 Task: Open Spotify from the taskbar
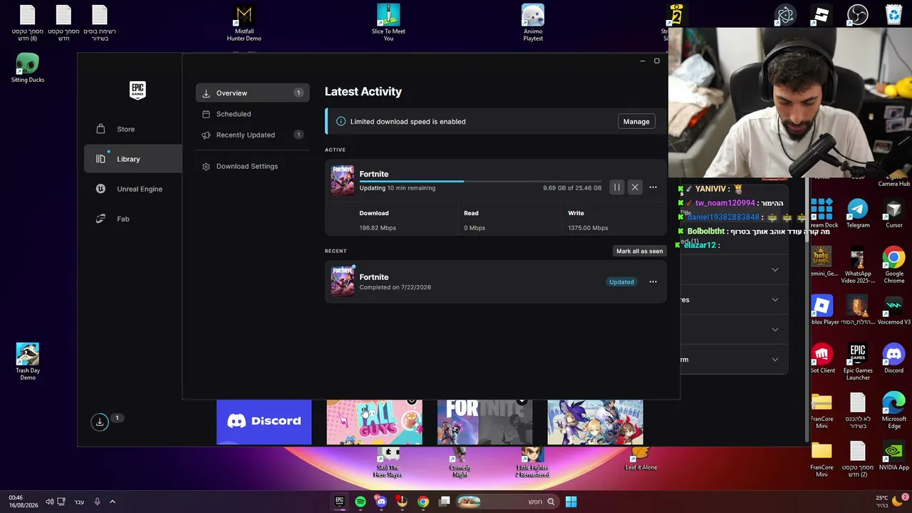[361, 502]
